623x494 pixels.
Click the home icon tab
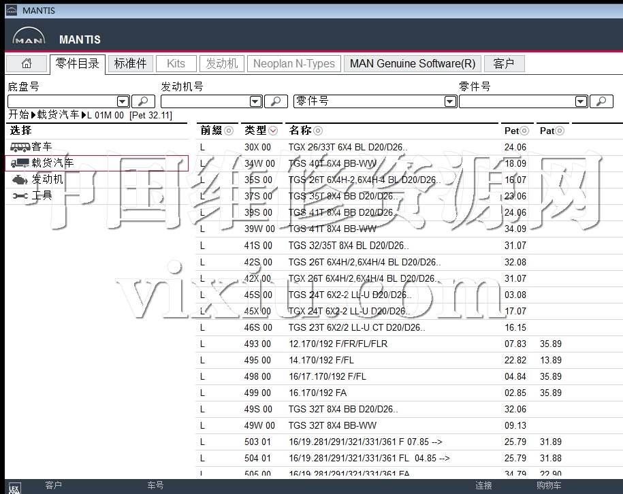27,64
